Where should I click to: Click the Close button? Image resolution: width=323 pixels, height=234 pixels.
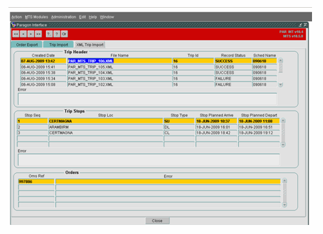[158, 220]
